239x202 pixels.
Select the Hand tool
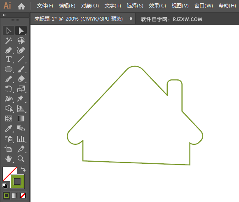click(x=9, y=159)
